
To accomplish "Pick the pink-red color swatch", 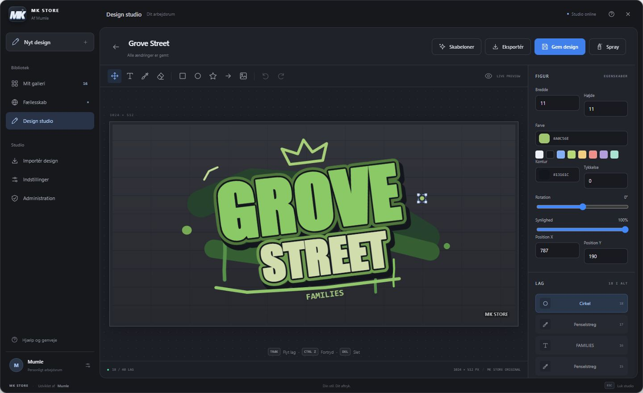I will 593,155.
